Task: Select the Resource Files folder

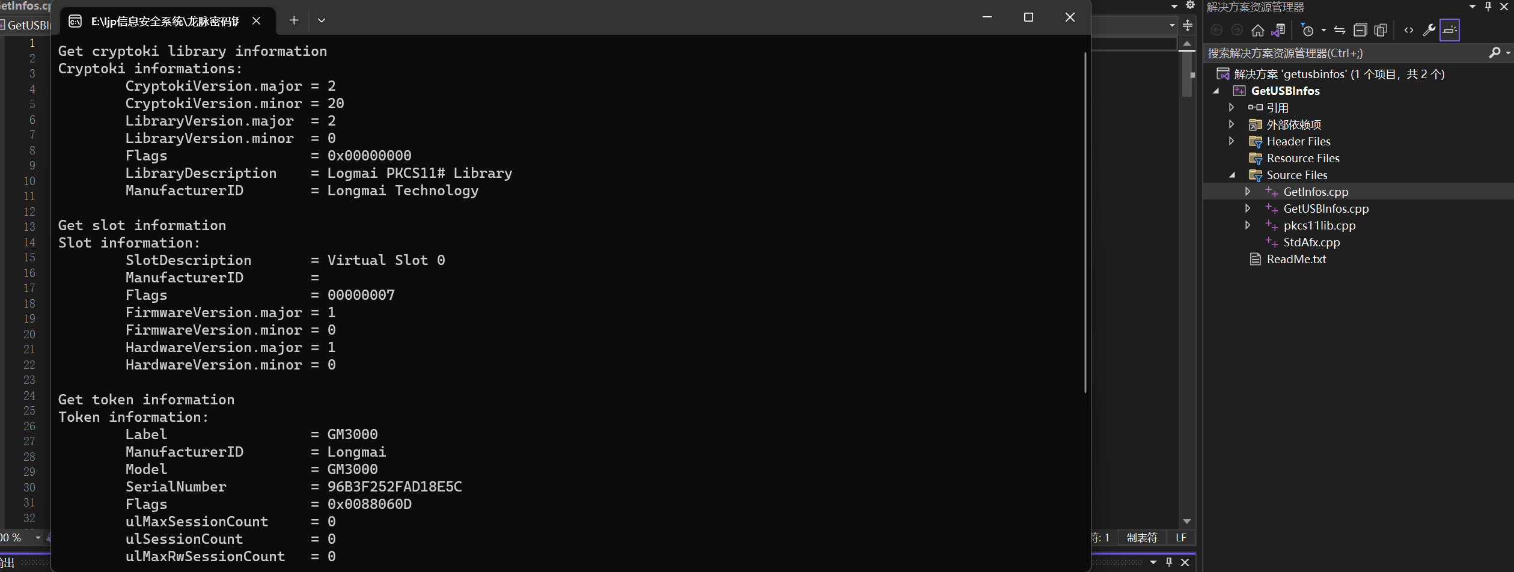Action: click(1303, 158)
